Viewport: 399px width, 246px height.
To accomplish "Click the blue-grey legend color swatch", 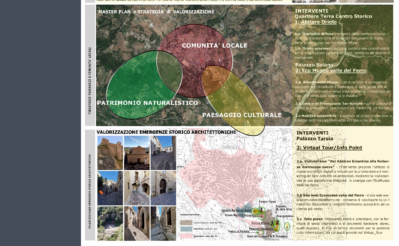I will pos(186,229).
